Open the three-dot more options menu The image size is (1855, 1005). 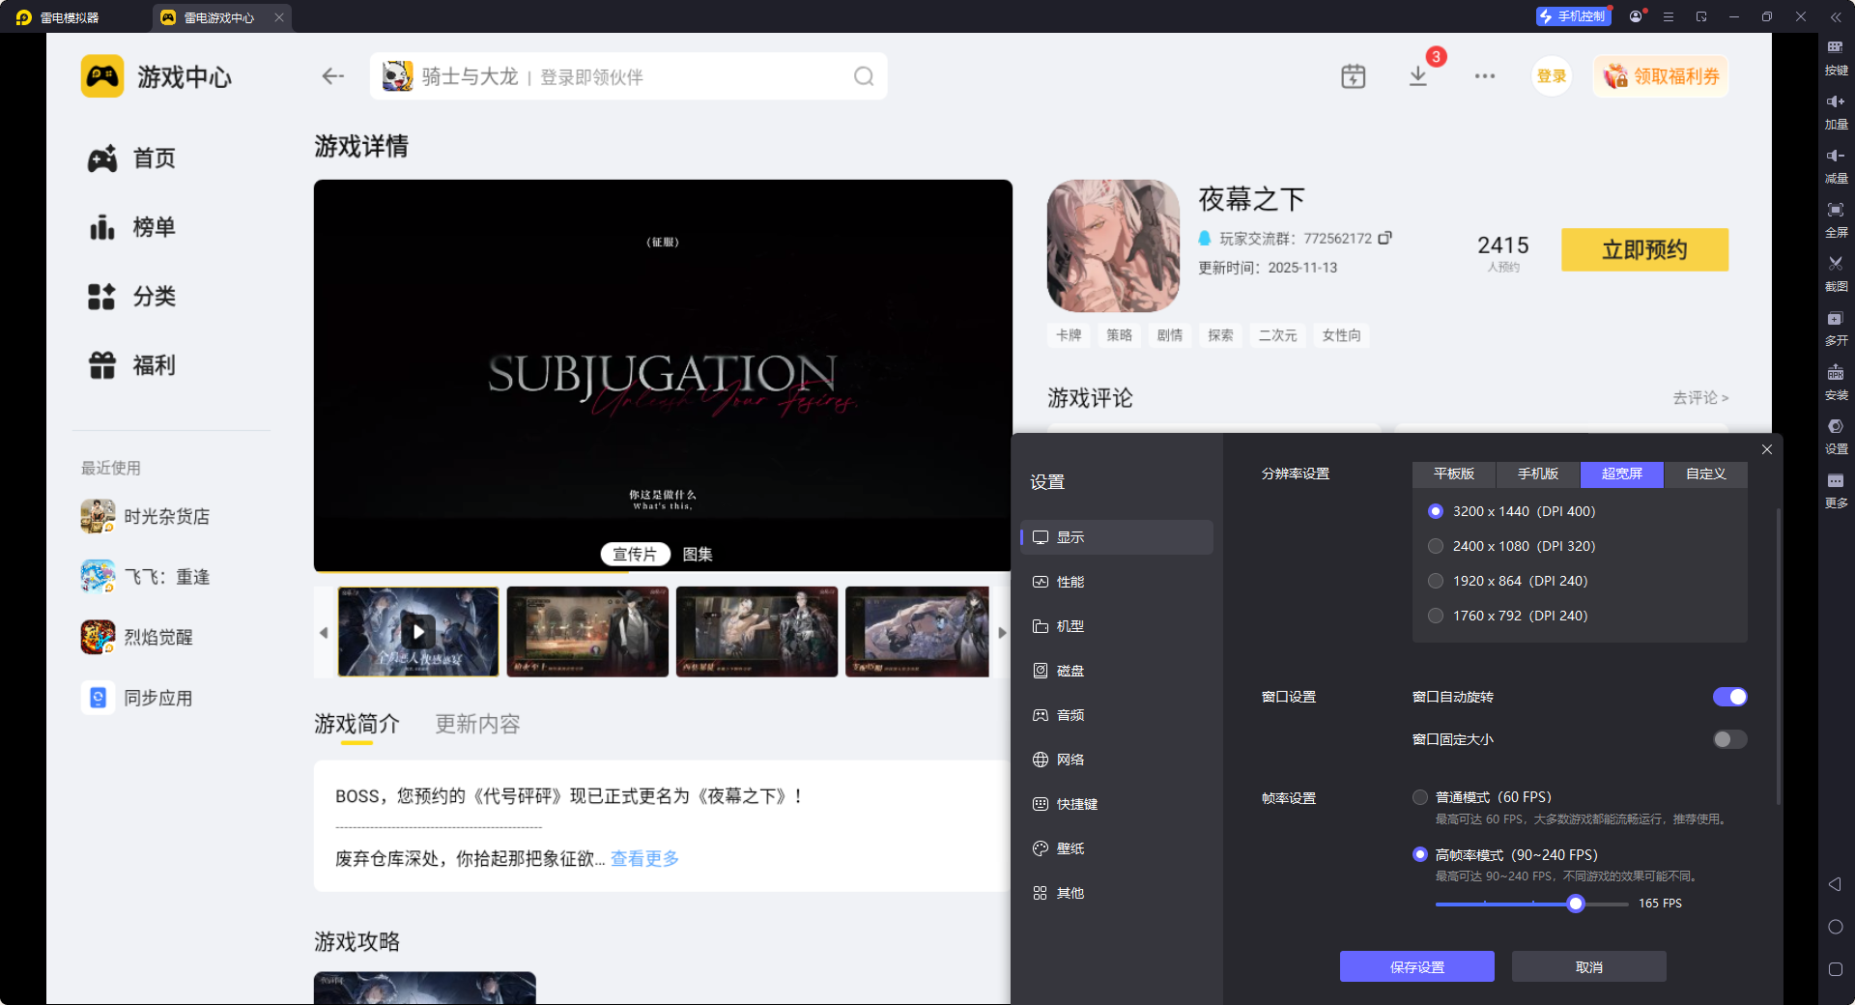click(x=1485, y=75)
